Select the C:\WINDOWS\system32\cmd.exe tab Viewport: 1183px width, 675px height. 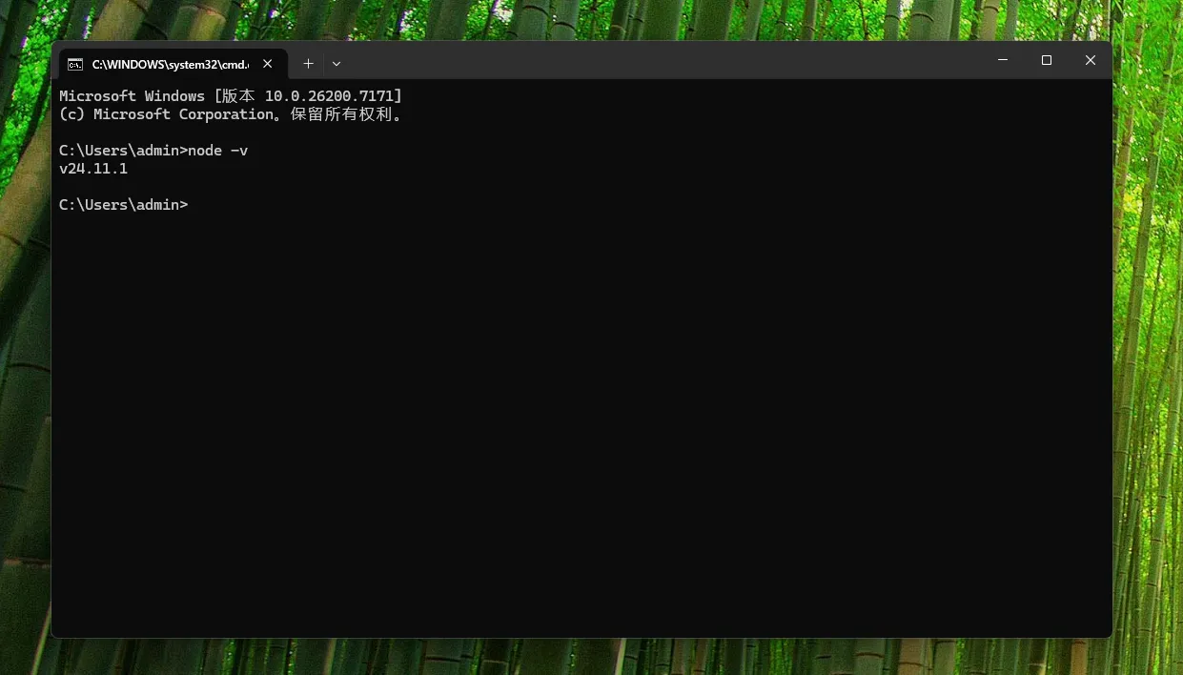point(169,64)
